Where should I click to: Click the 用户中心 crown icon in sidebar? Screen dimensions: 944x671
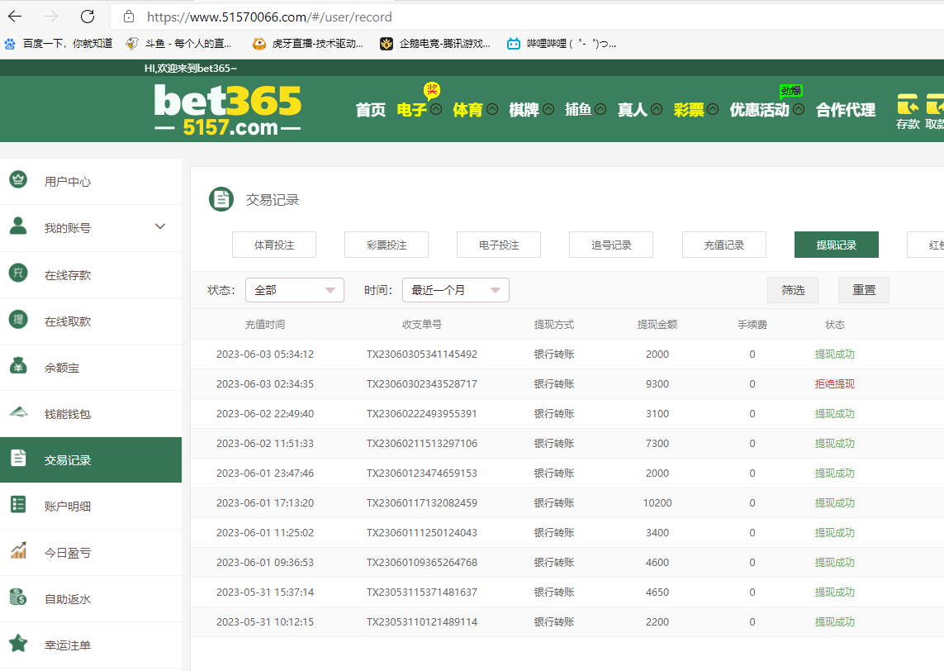[x=18, y=180]
